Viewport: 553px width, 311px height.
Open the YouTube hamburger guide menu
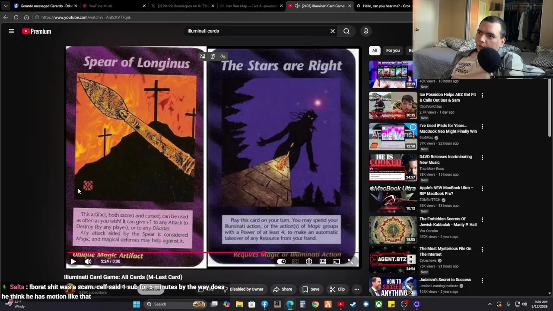(x=12, y=31)
